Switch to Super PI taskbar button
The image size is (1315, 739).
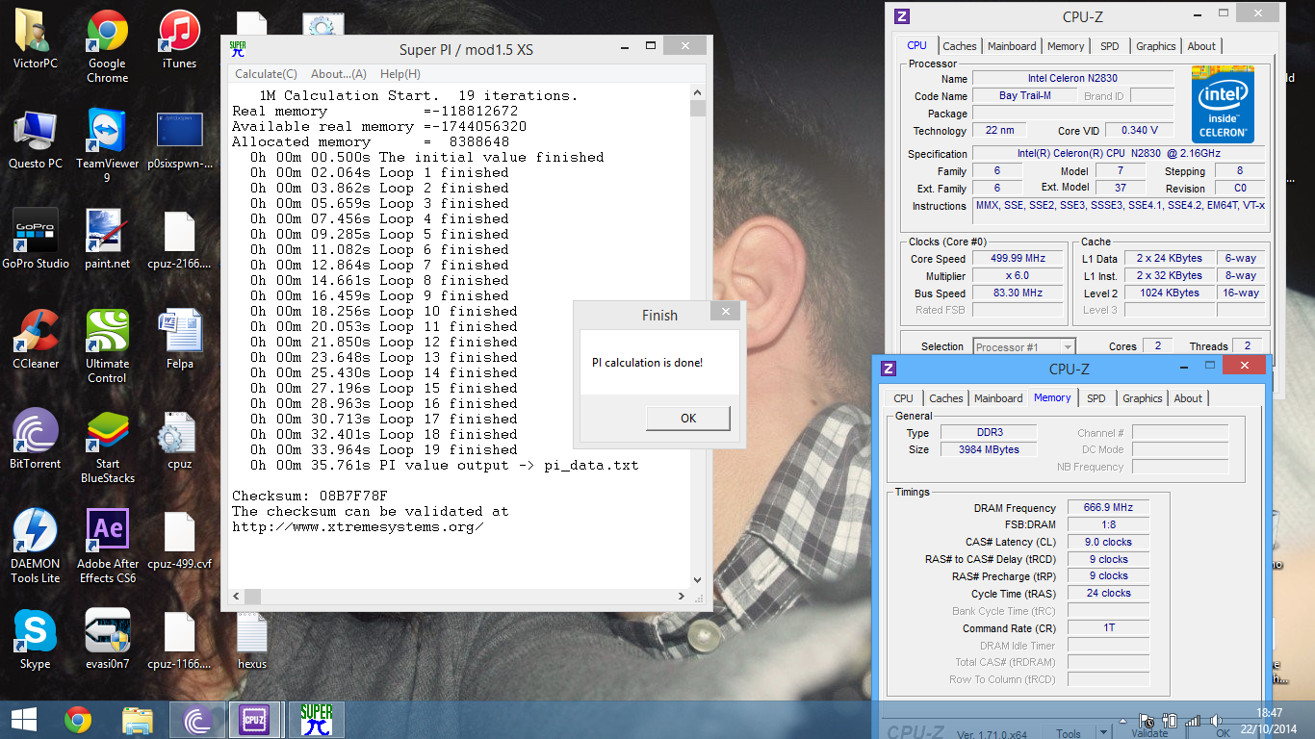click(316, 720)
